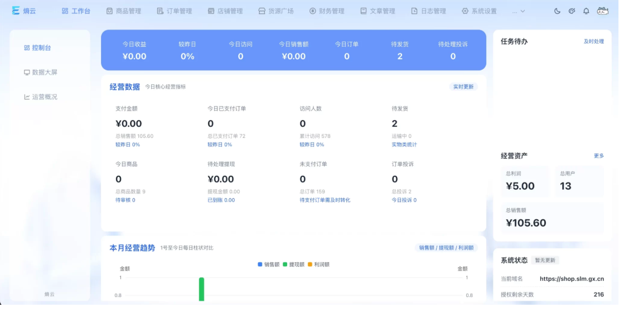Click the 总销售额 ¥105.60 asset card

click(x=552, y=218)
